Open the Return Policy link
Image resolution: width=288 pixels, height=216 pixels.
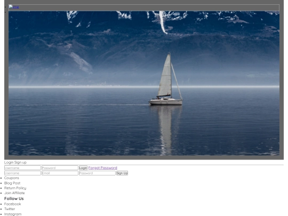point(15,188)
